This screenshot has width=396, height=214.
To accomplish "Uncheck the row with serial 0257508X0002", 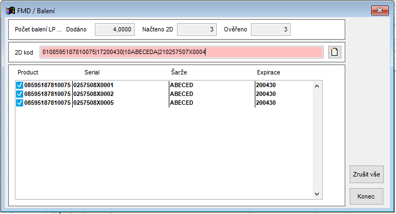I will tap(19, 94).
